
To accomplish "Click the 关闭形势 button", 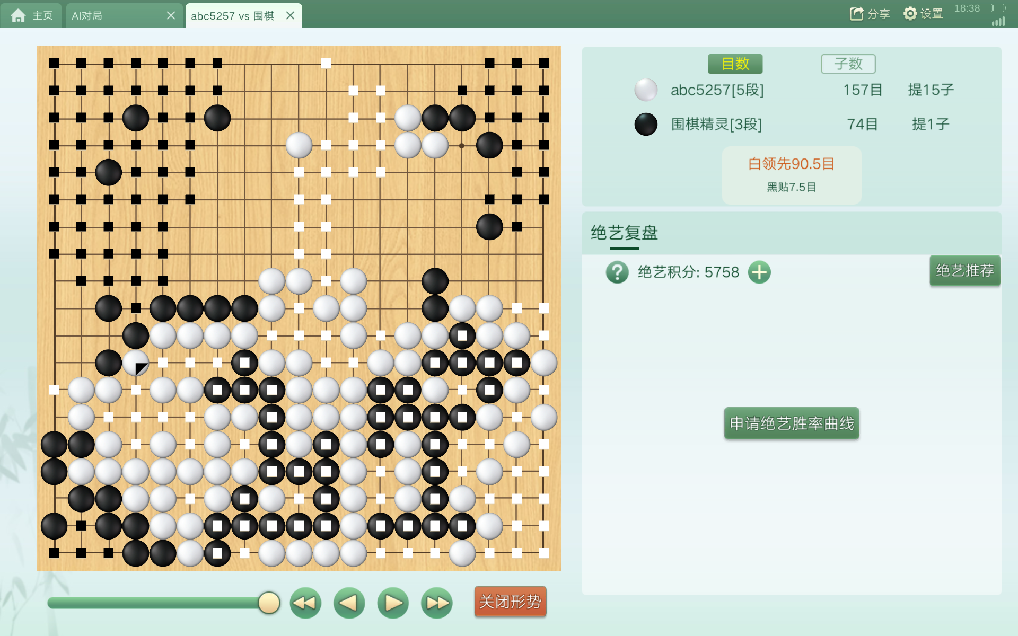I will (x=510, y=602).
